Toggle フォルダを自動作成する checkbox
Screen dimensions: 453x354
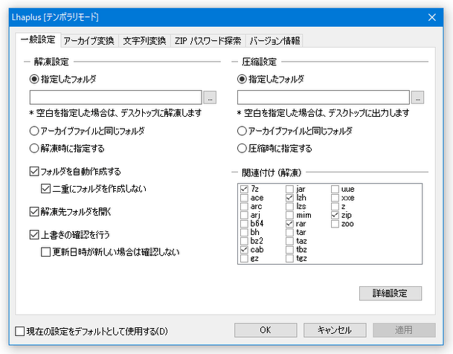[34, 172]
